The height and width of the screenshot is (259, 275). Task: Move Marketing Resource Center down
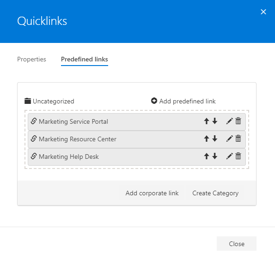[x=214, y=139]
